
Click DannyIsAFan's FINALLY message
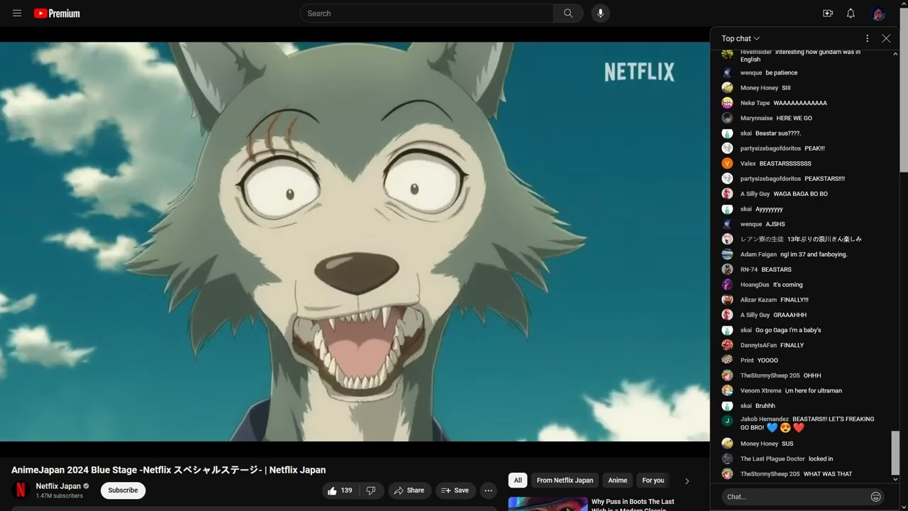(x=792, y=345)
